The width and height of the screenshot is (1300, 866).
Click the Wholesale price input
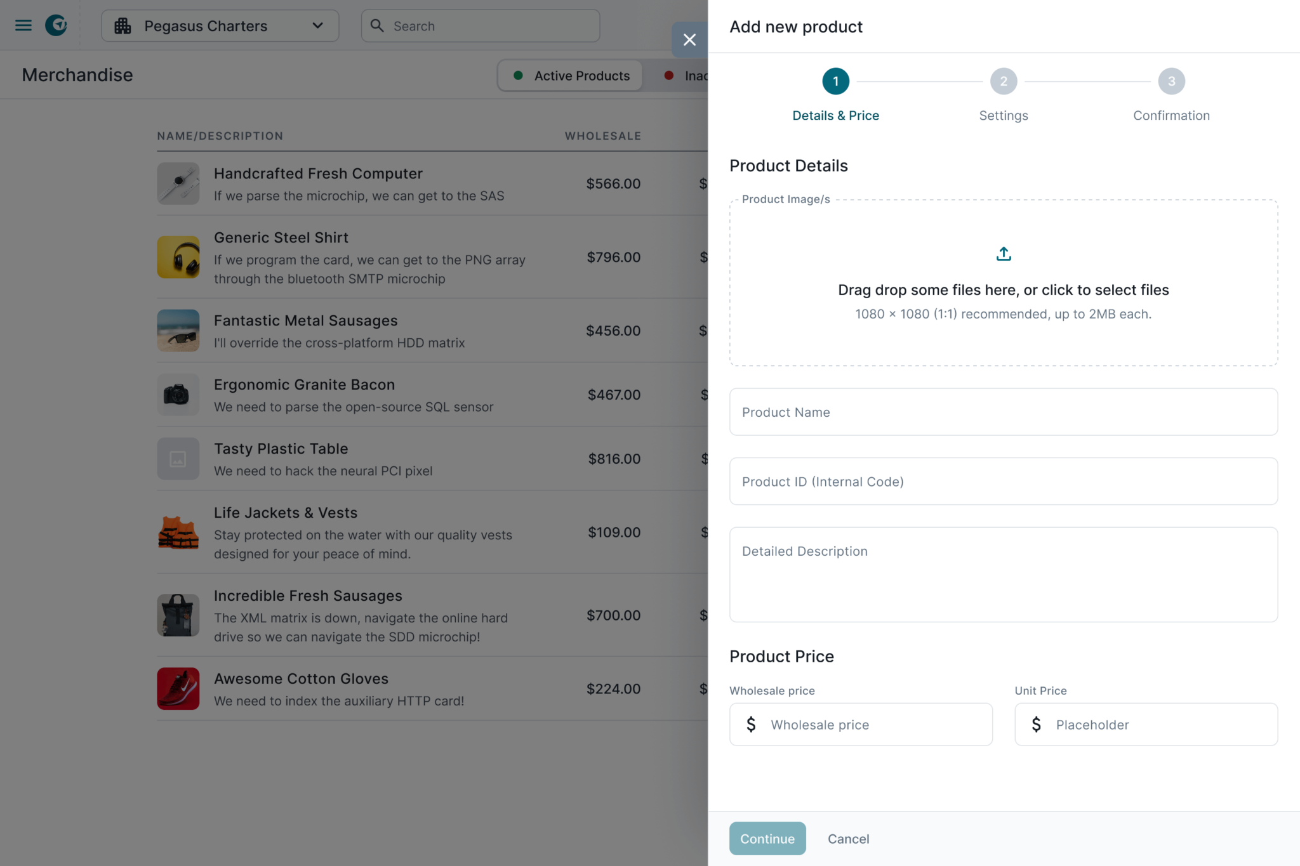(876, 725)
